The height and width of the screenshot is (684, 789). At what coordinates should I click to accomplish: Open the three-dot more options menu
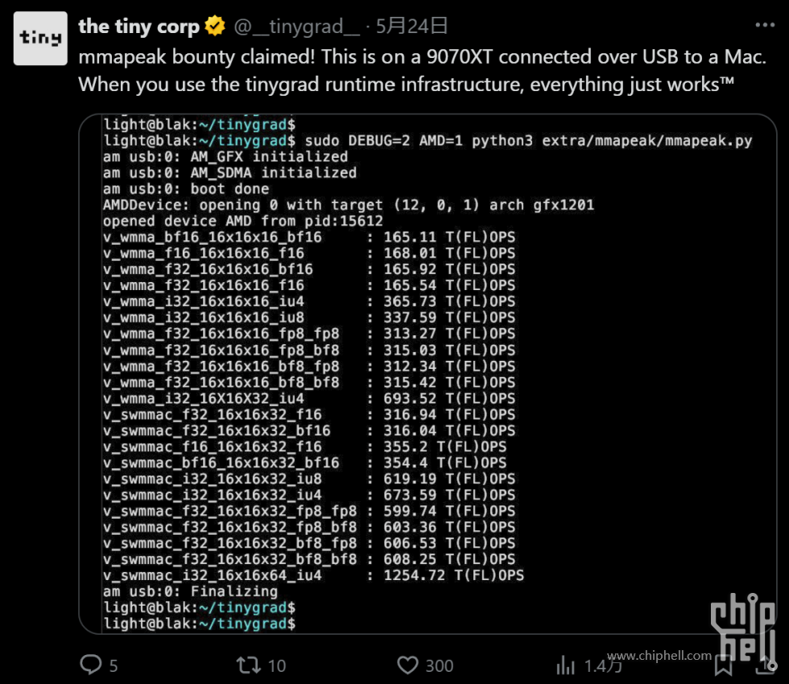[x=765, y=25]
